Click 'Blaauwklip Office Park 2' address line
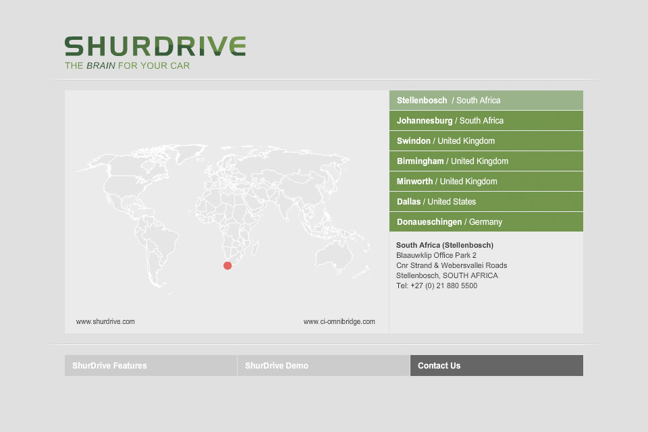The image size is (648, 432). point(436,255)
